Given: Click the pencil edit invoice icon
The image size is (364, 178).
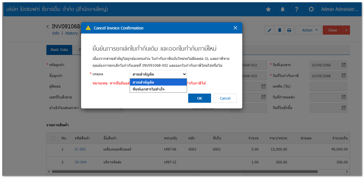Looking at the screenshot, I should pos(270,30).
